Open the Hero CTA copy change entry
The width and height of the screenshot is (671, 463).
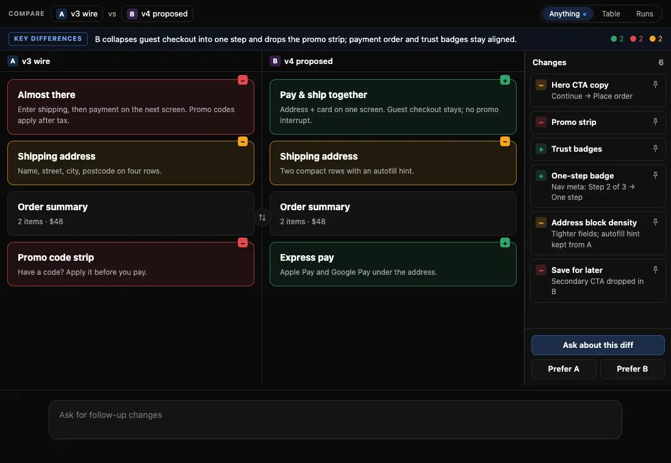pyautogui.click(x=598, y=90)
